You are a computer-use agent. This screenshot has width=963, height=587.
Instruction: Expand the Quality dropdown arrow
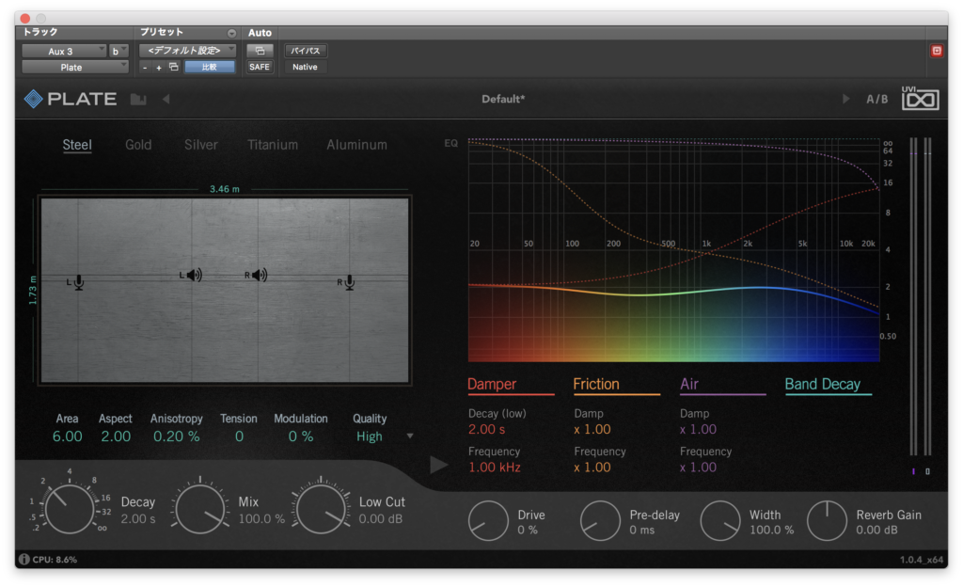click(x=410, y=436)
